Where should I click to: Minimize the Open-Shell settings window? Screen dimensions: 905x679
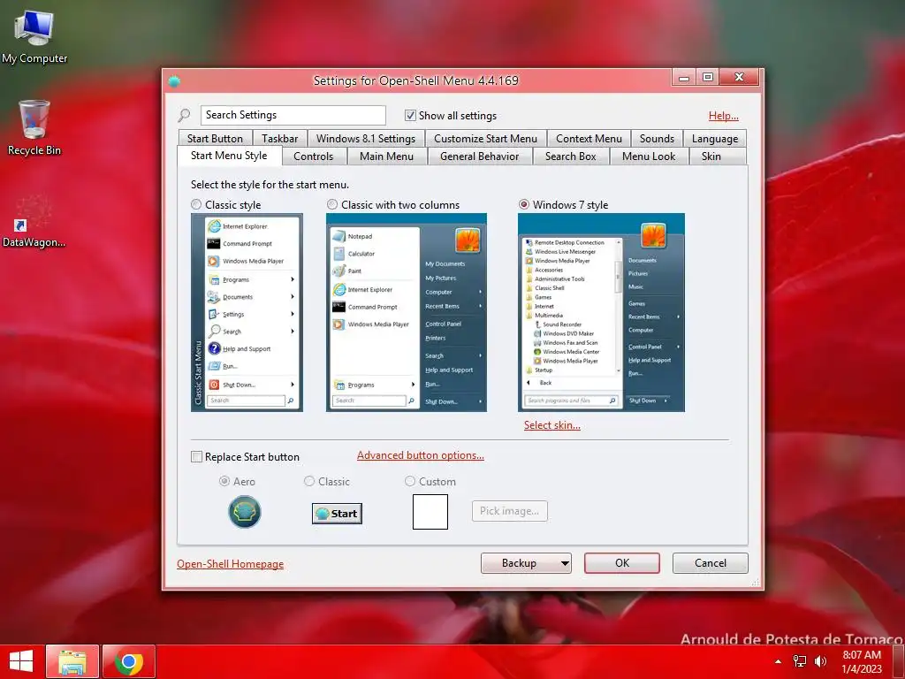(684, 78)
